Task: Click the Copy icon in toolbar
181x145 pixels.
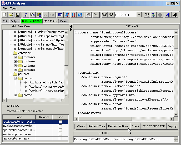Action: coord(32,15)
